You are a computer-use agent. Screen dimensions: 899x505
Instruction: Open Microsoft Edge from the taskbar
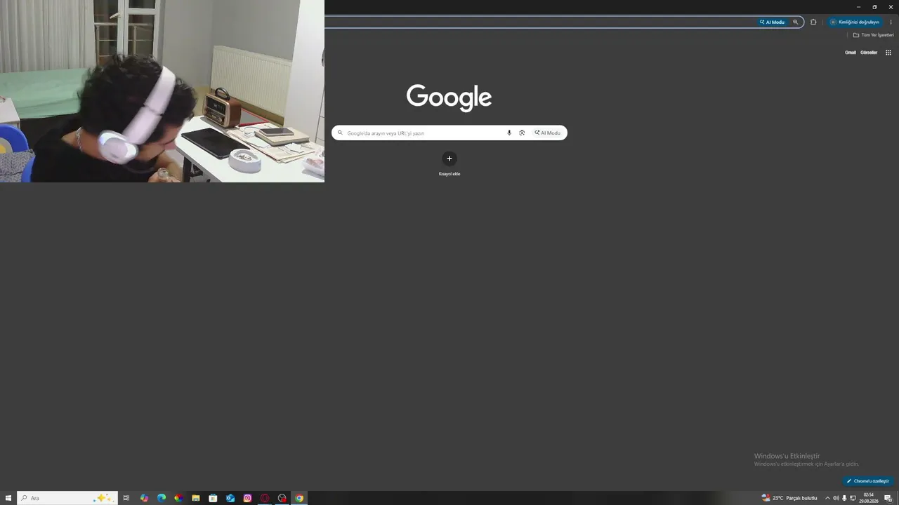coord(162,498)
